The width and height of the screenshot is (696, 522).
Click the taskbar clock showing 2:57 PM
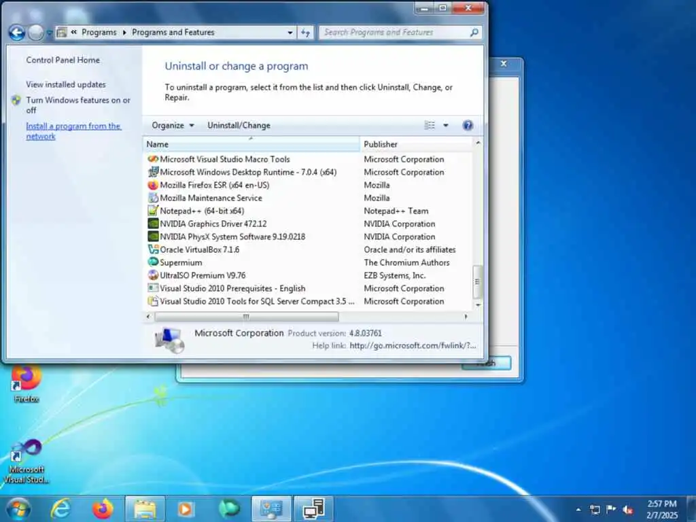pyautogui.click(x=662, y=509)
